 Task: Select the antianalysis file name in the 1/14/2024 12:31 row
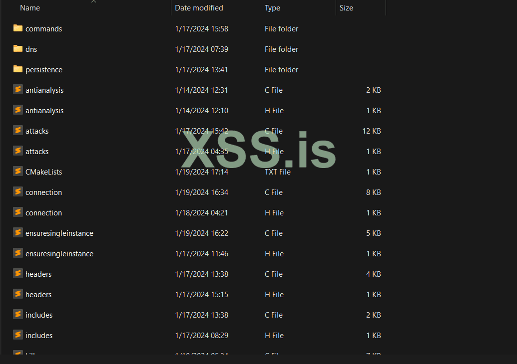coord(44,90)
